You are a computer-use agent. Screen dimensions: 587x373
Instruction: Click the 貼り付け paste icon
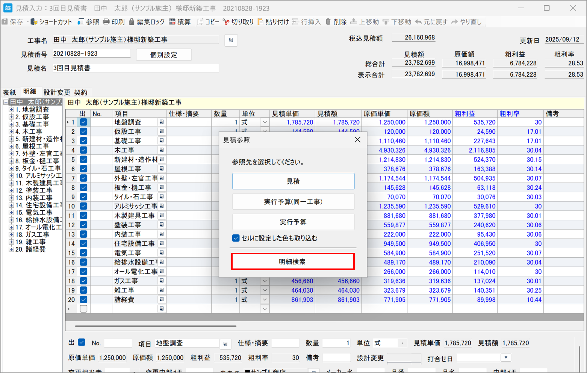(260, 22)
